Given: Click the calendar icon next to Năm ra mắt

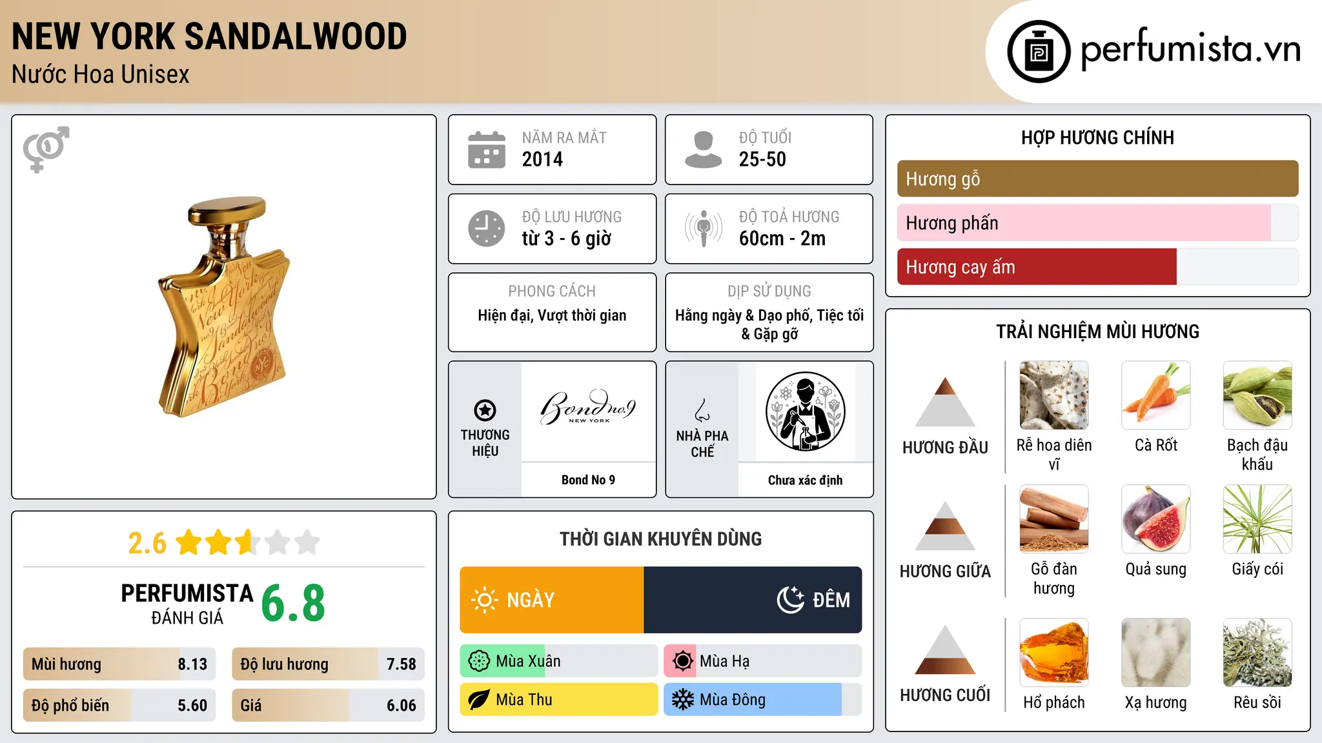Looking at the screenshot, I should [486, 150].
